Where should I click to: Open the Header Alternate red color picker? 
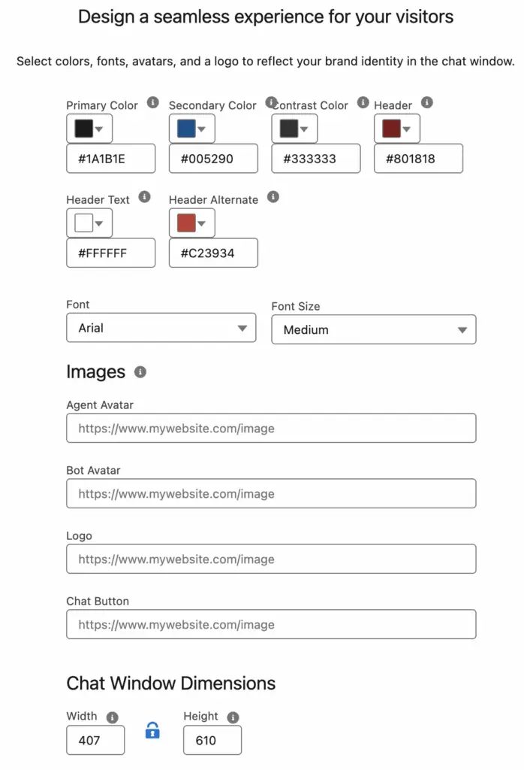coord(191,223)
